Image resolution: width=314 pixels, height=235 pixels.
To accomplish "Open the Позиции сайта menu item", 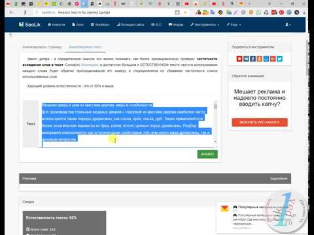I will (x=130, y=25).
